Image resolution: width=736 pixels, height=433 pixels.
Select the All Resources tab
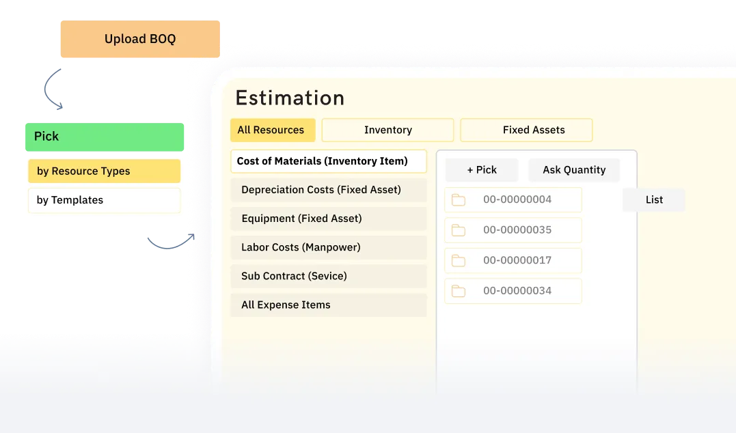pos(273,130)
